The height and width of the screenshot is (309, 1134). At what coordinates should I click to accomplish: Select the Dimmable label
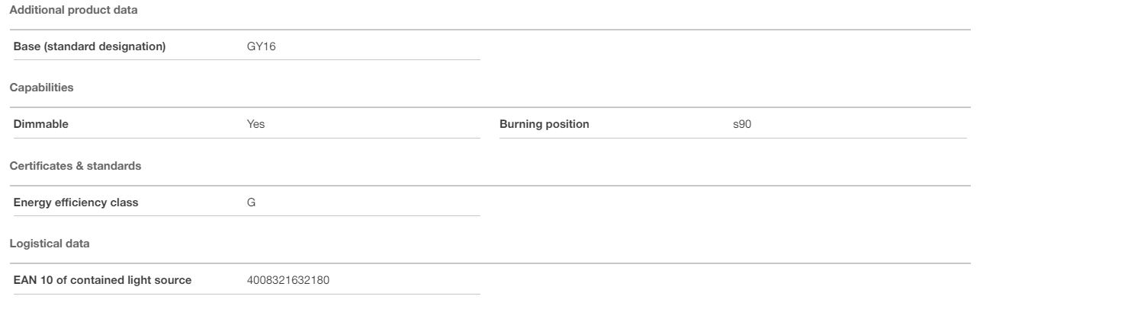pos(40,124)
